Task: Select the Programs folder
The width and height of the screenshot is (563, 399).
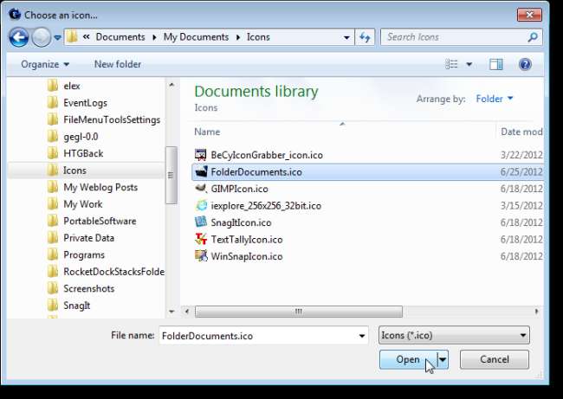Action: click(x=84, y=254)
